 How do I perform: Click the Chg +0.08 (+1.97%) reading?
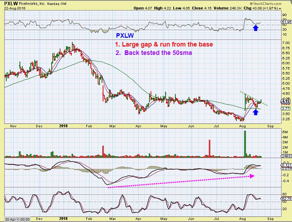coord(261,8)
